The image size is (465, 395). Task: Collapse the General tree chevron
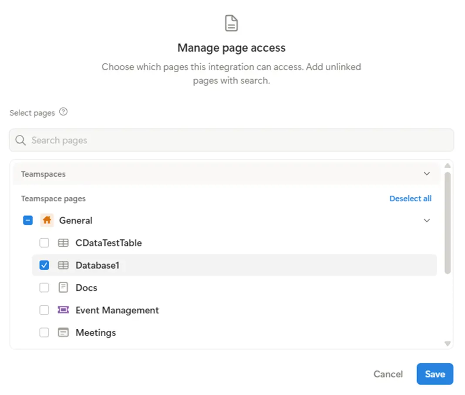pos(427,220)
